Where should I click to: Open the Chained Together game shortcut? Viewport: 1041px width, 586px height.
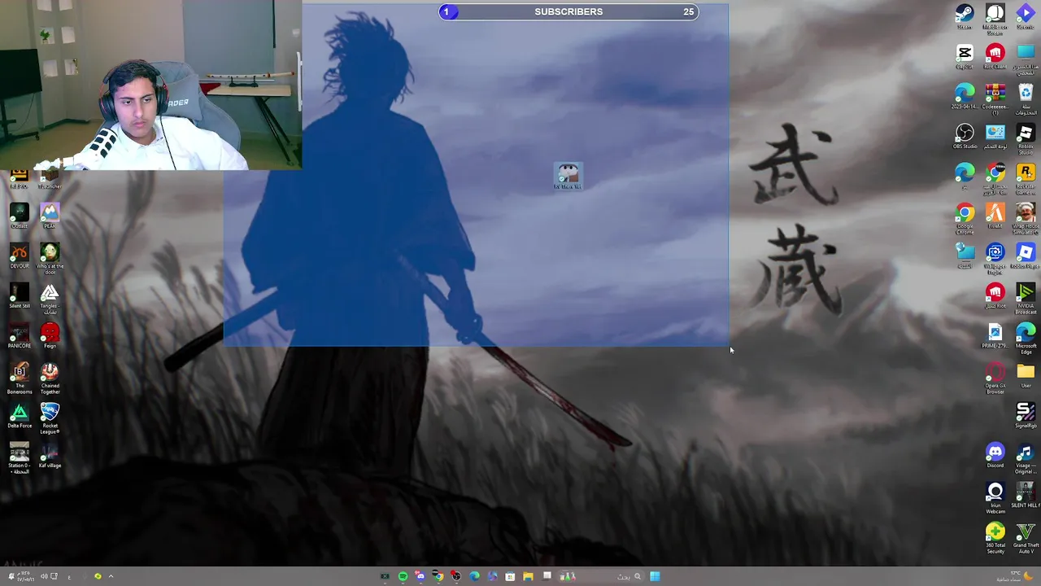[50, 378]
